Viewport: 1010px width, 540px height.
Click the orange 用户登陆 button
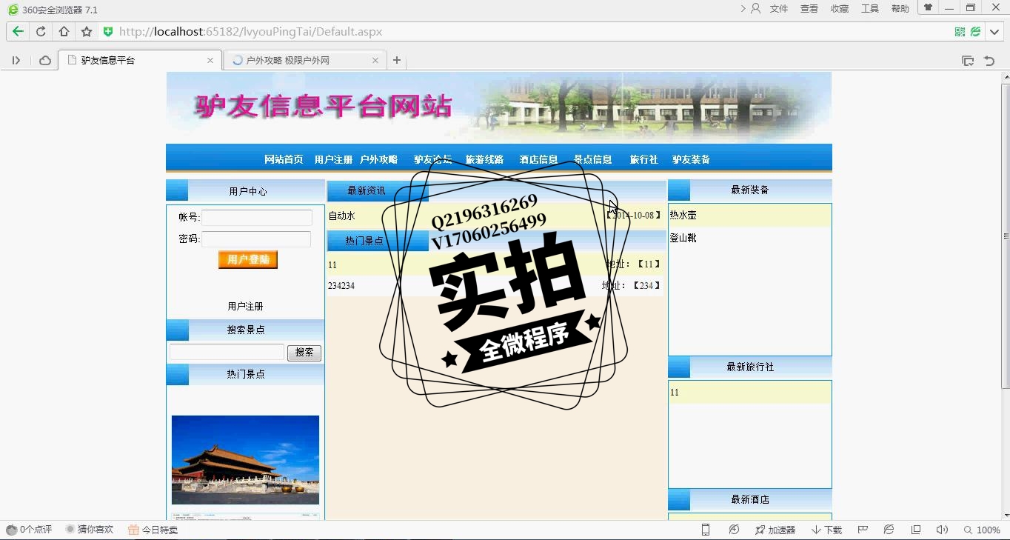(x=248, y=259)
